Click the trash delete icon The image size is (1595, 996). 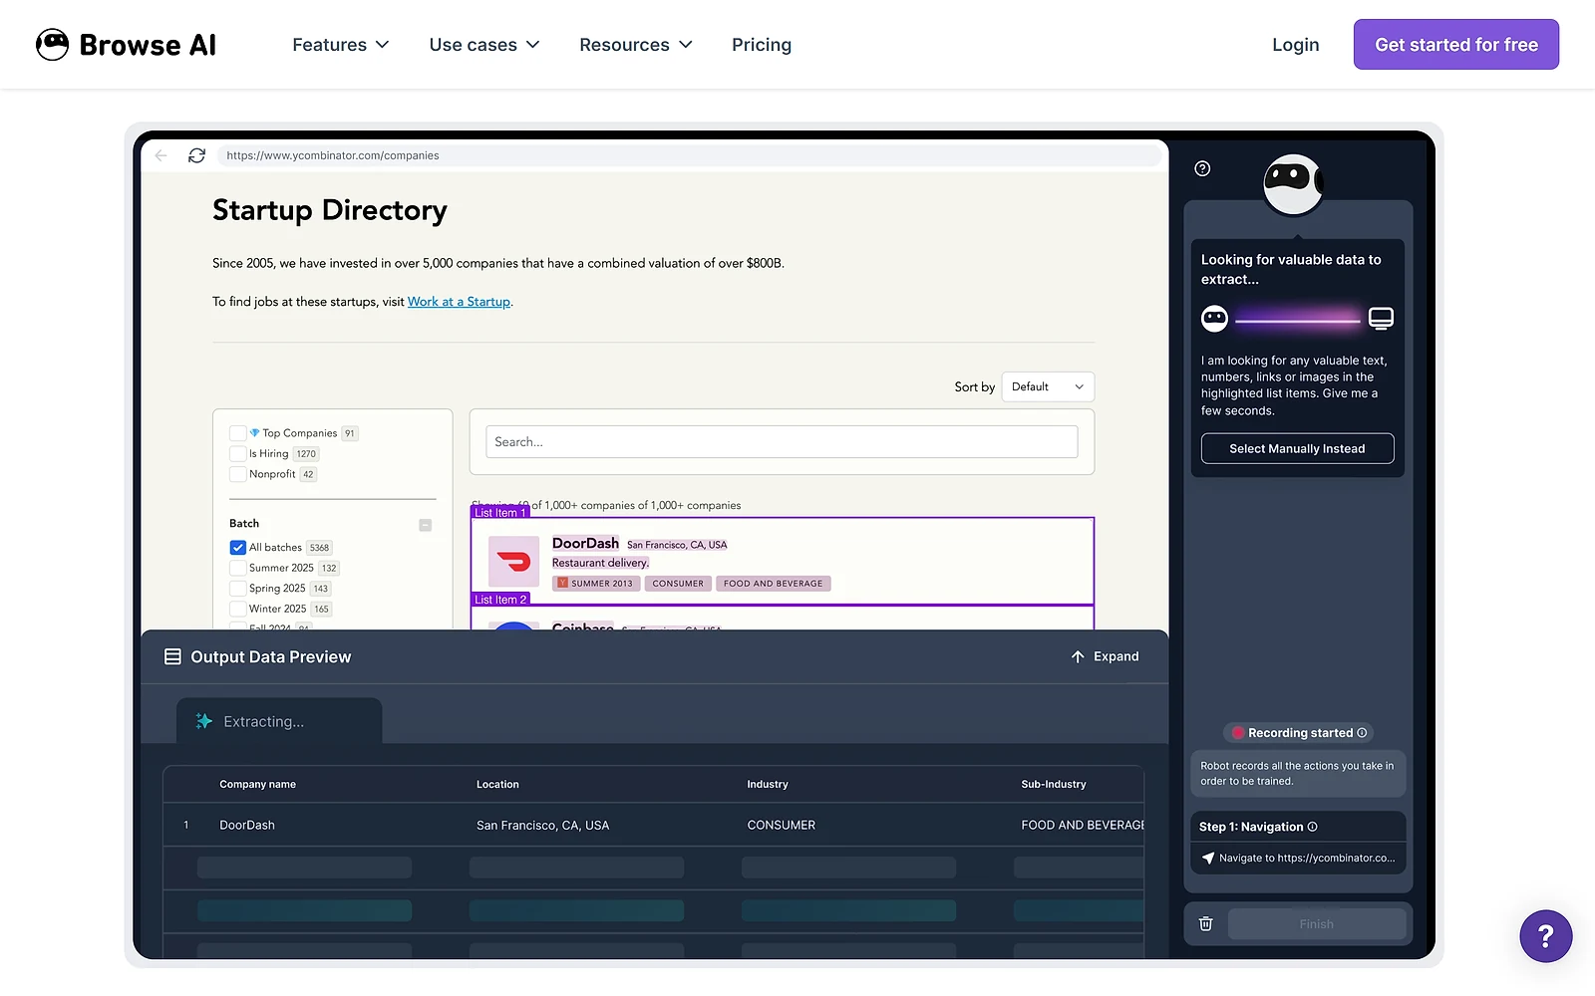(1205, 924)
